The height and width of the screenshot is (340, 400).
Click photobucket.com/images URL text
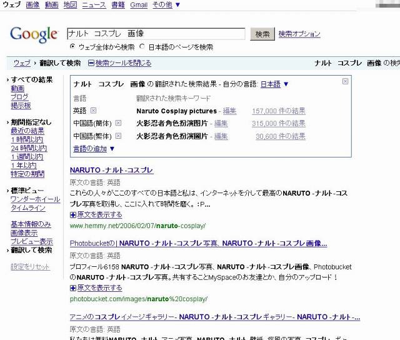(x=139, y=299)
